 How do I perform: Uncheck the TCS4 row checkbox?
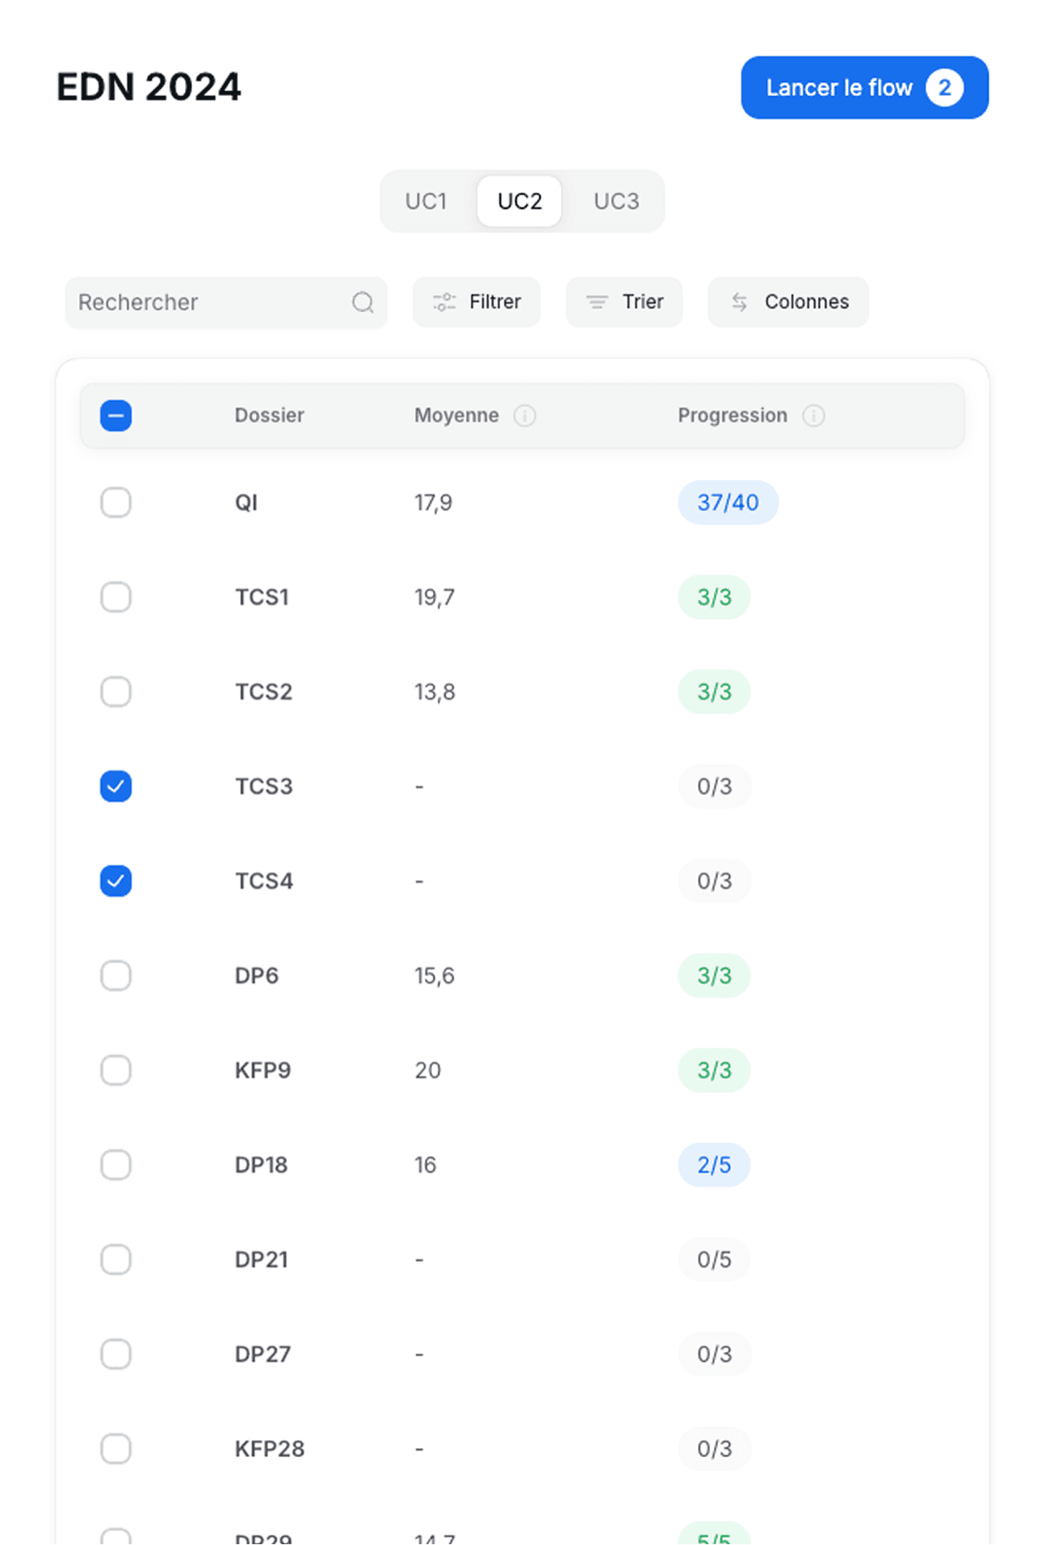point(115,881)
